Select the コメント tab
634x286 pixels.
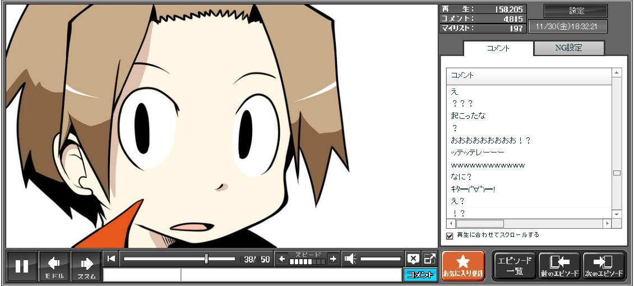click(498, 48)
